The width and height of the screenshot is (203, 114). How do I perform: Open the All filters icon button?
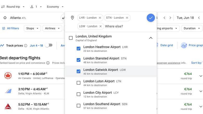4,28
